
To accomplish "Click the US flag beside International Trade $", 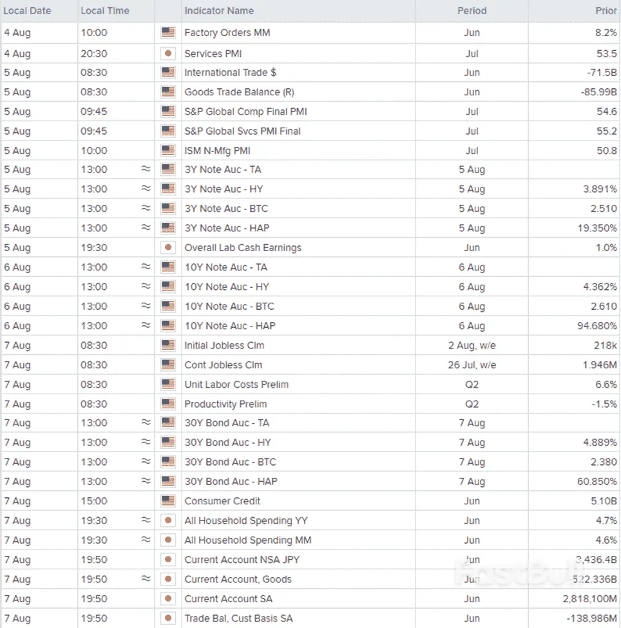I will 167,72.
